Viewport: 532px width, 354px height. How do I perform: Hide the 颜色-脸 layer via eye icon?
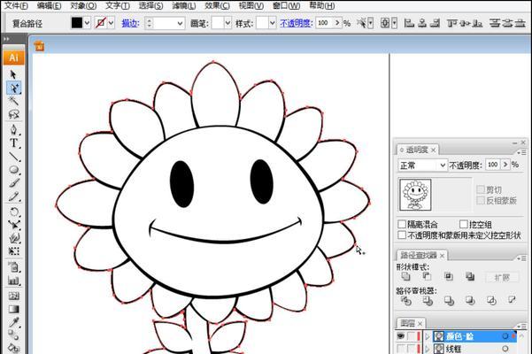pos(401,336)
